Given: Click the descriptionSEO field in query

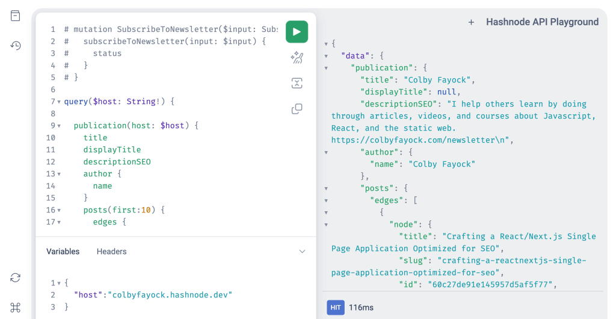Looking at the screenshot, I should coord(117,162).
